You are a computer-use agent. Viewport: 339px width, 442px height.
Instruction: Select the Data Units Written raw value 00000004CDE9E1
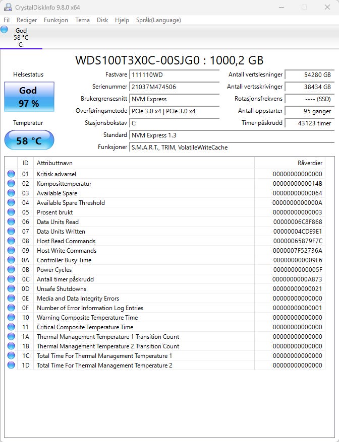click(x=298, y=232)
